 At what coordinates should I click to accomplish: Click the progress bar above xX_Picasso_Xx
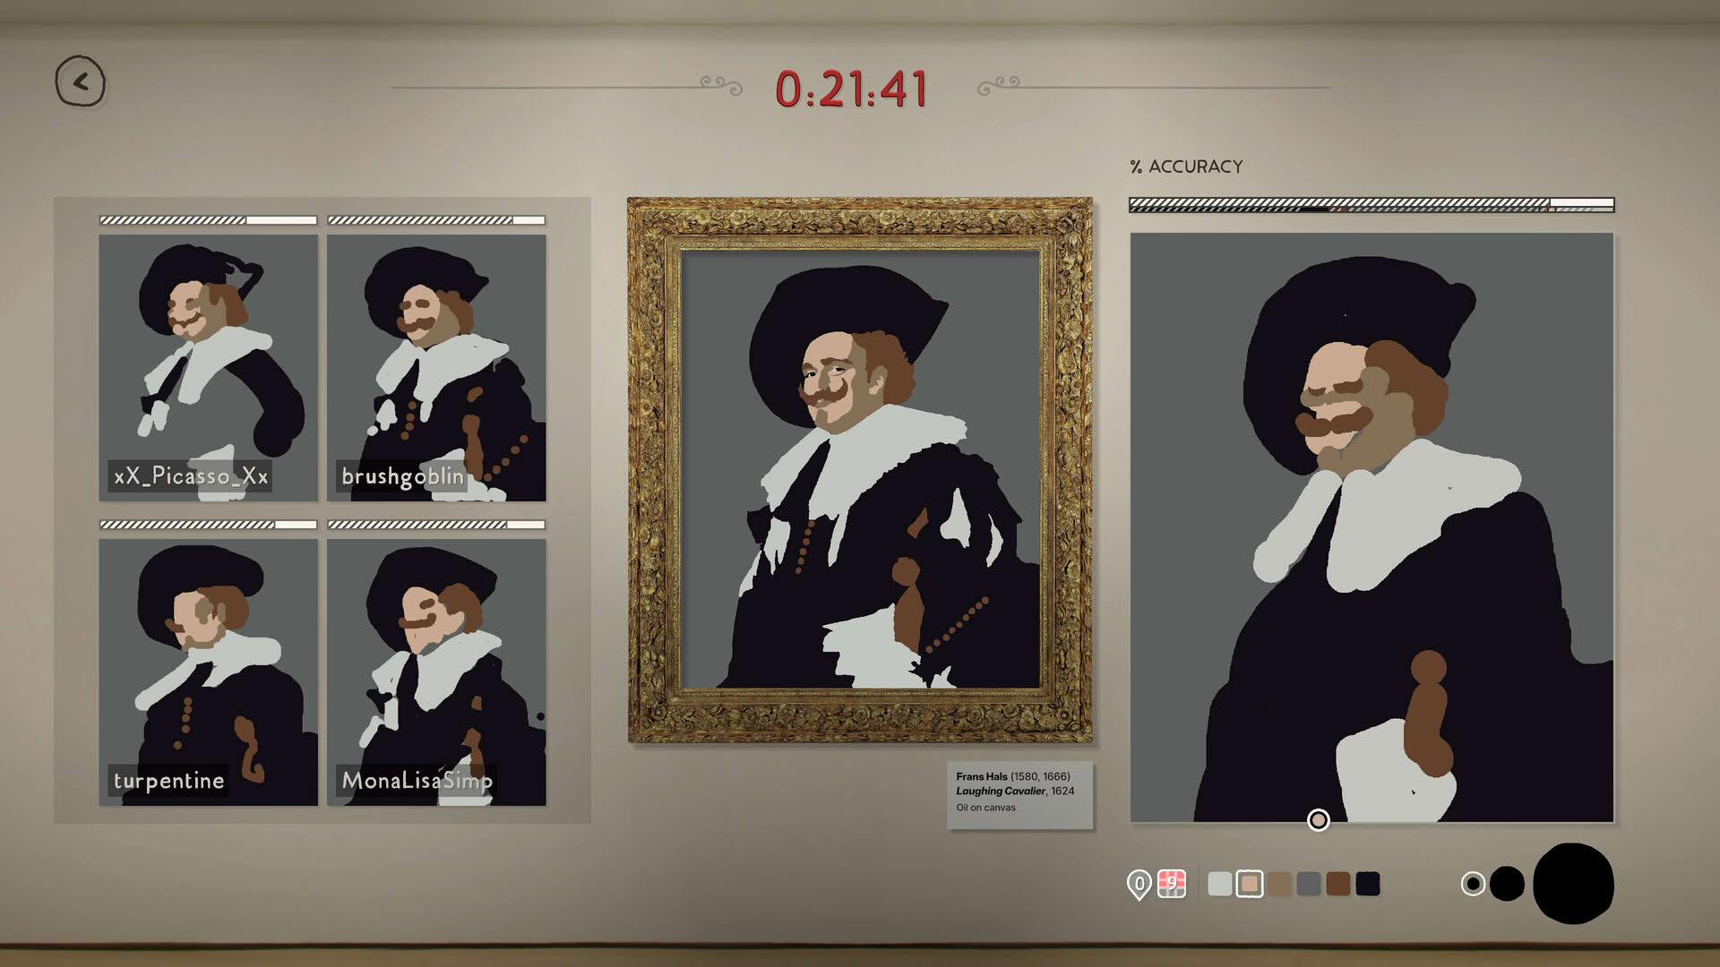209,220
